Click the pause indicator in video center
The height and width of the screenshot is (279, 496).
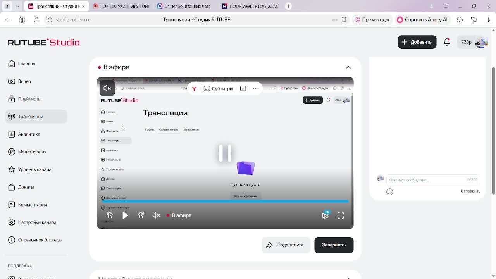coord(225,153)
